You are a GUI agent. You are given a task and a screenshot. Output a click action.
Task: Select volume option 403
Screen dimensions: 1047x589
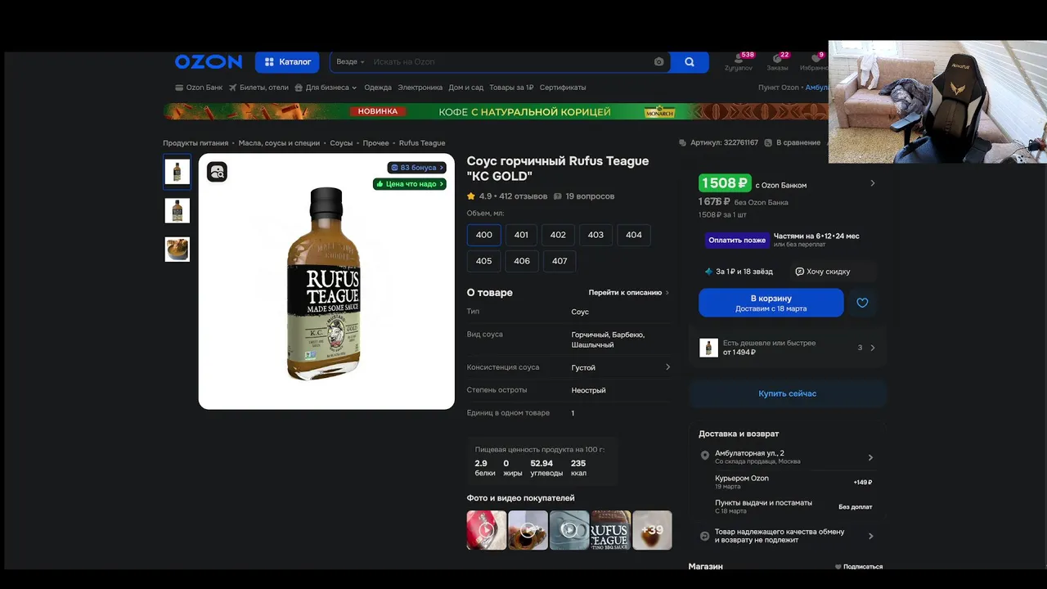click(595, 235)
